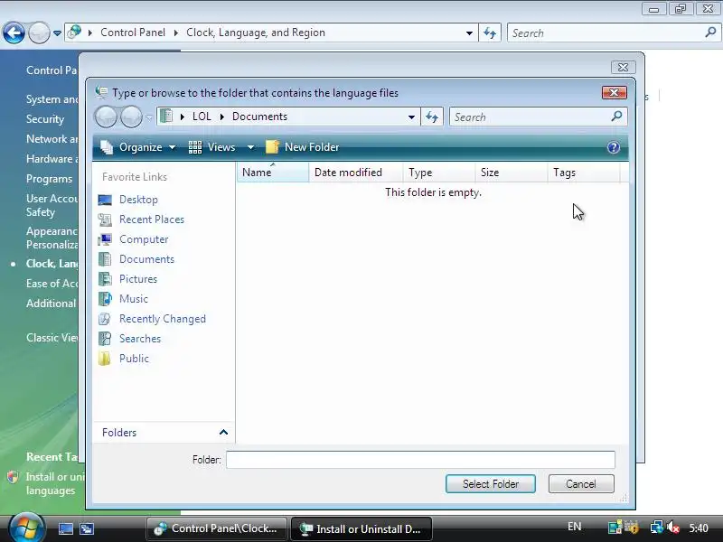The image size is (723, 542).
Task: Click the Searches icon in Favorite Links
Action: tap(105, 338)
